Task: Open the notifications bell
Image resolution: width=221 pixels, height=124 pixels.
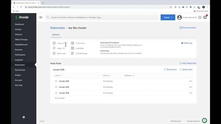Action: point(205,17)
